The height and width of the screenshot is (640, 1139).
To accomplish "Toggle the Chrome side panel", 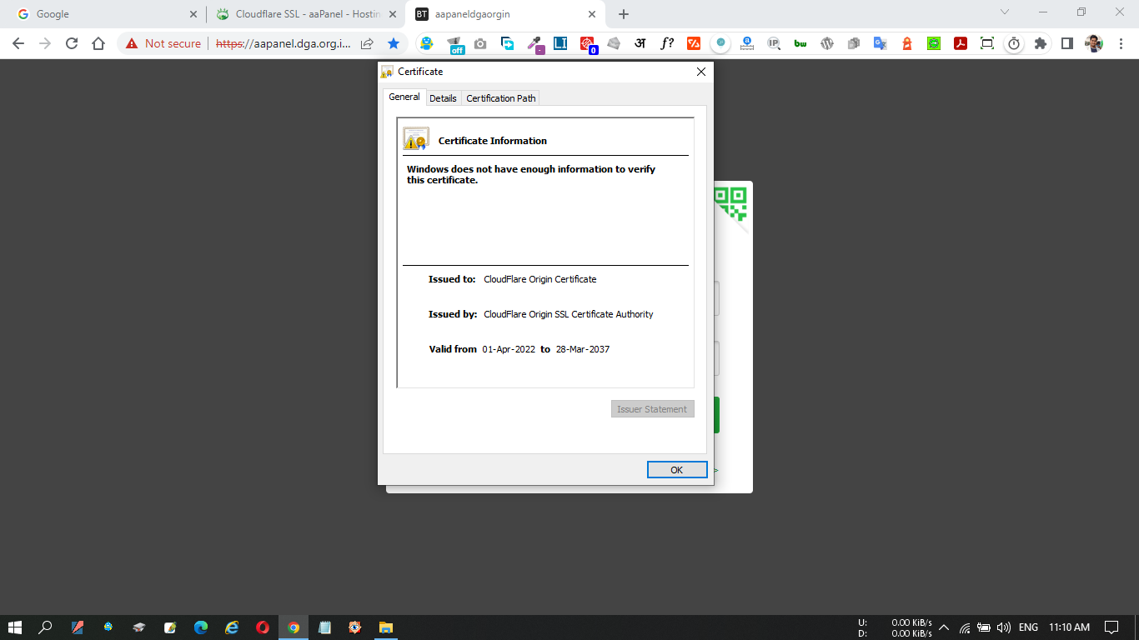I will [x=1067, y=43].
